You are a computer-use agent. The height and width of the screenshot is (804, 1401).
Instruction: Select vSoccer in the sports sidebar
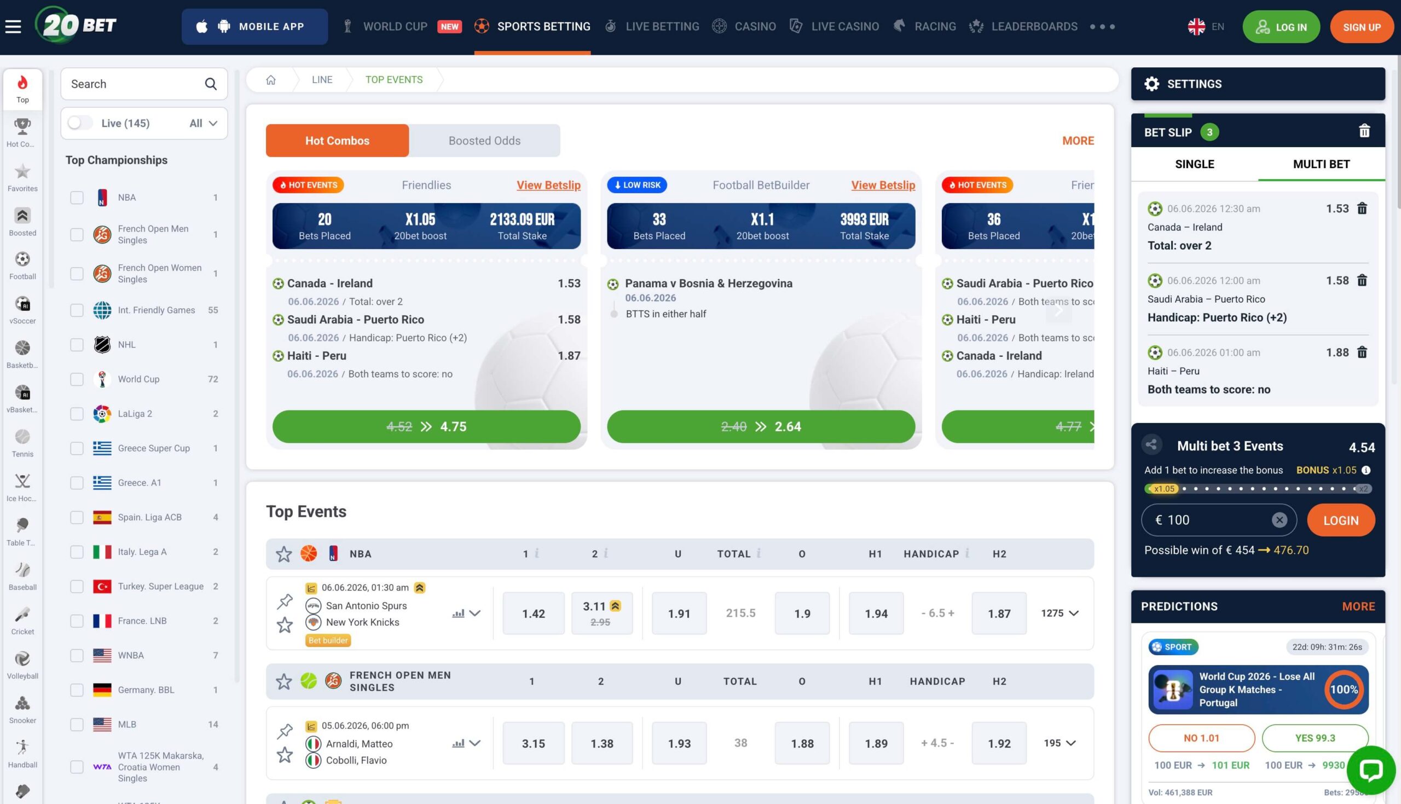click(22, 310)
